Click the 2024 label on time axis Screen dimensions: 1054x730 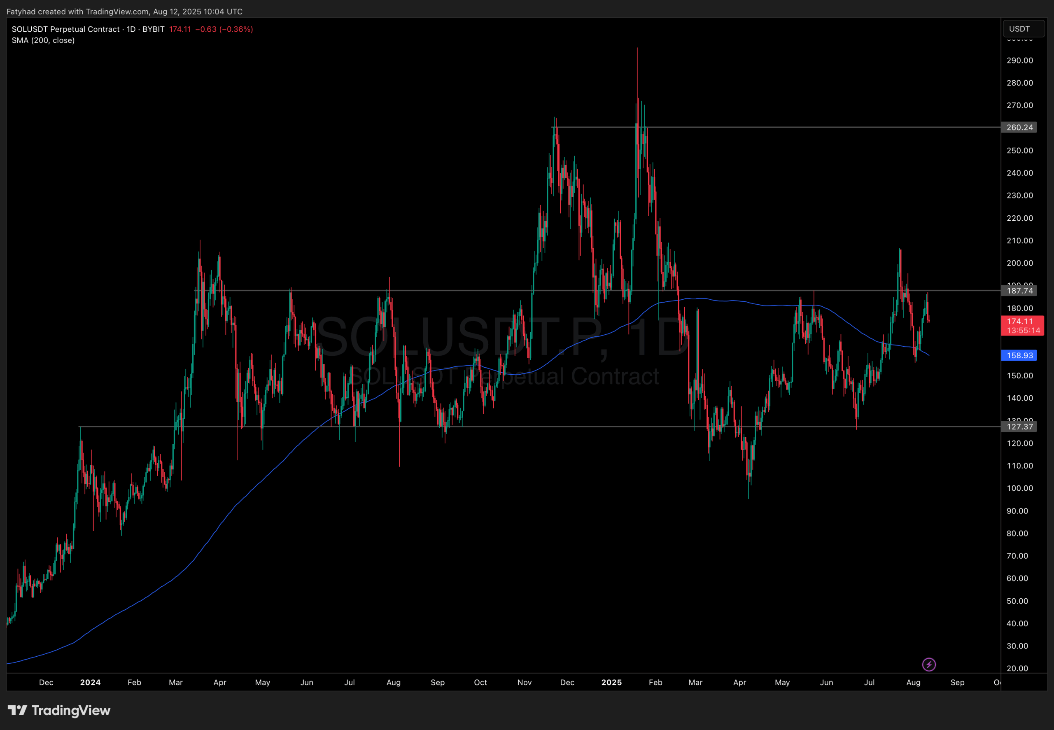pyautogui.click(x=90, y=682)
